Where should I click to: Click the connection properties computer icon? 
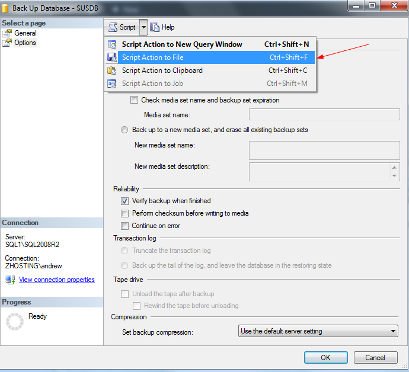click(10, 280)
